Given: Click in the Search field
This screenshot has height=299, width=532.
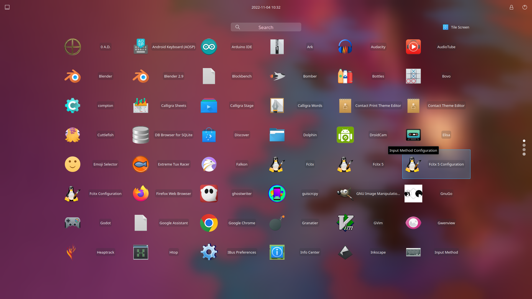Looking at the screenshot, I should pyautogui.click(x=266, y=27).
